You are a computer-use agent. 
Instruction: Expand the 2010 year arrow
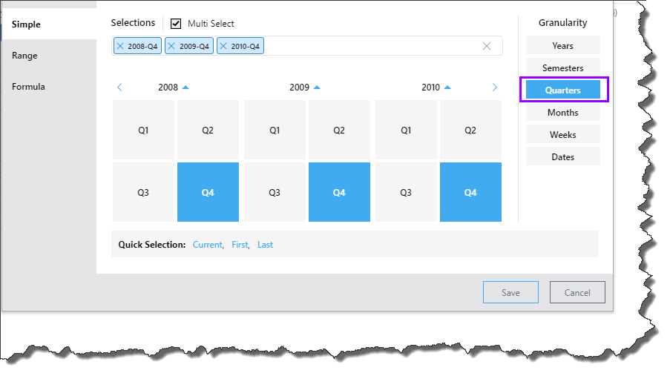coord(448,88)
